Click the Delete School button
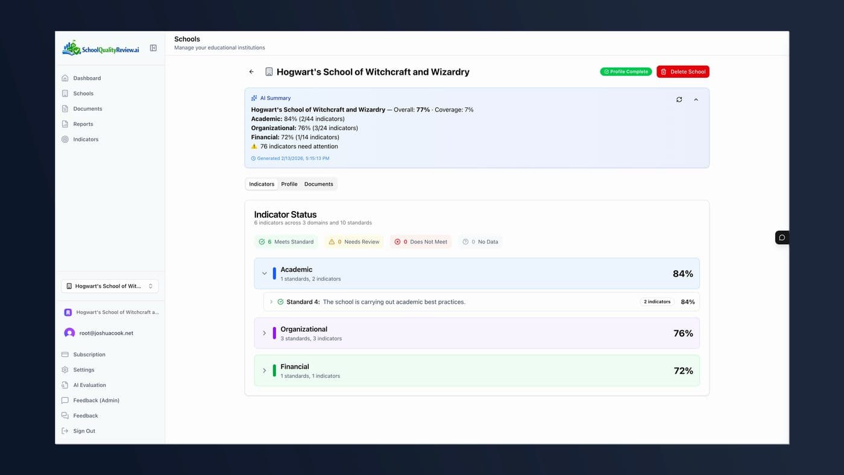This screenshot has width=844, height=475. pos(682,72)
